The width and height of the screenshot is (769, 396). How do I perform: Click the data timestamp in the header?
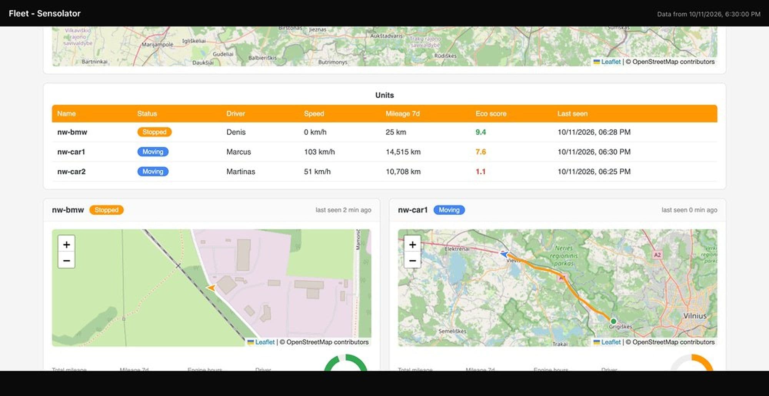(709, 14)
